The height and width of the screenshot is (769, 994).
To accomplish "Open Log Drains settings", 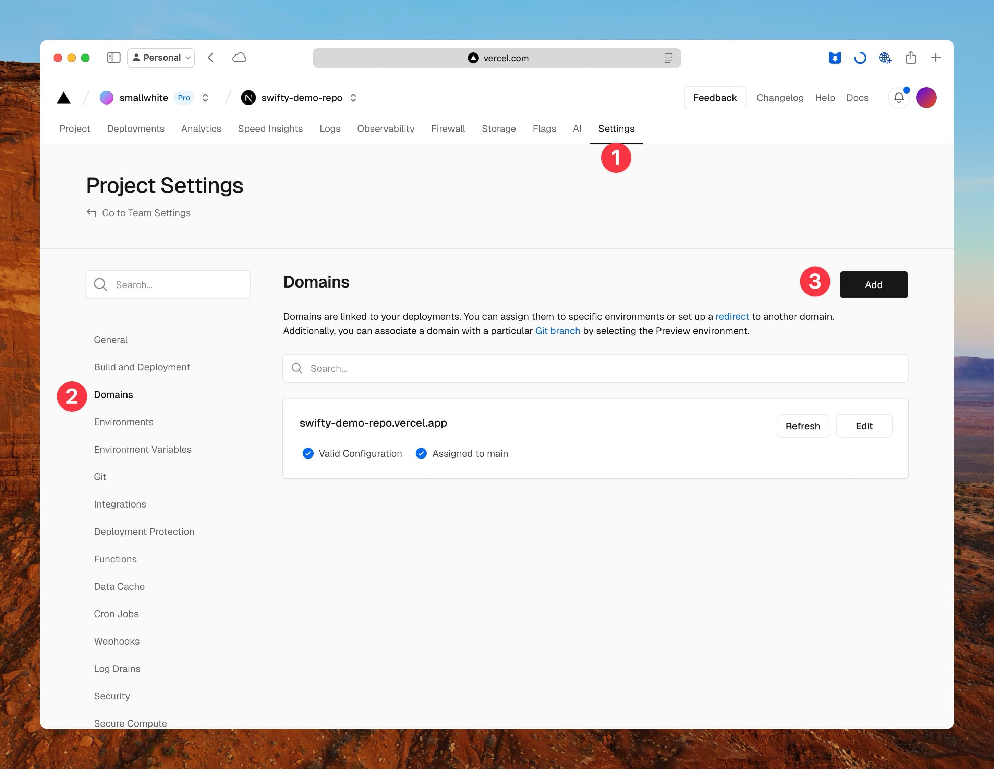I will [117, 669].
